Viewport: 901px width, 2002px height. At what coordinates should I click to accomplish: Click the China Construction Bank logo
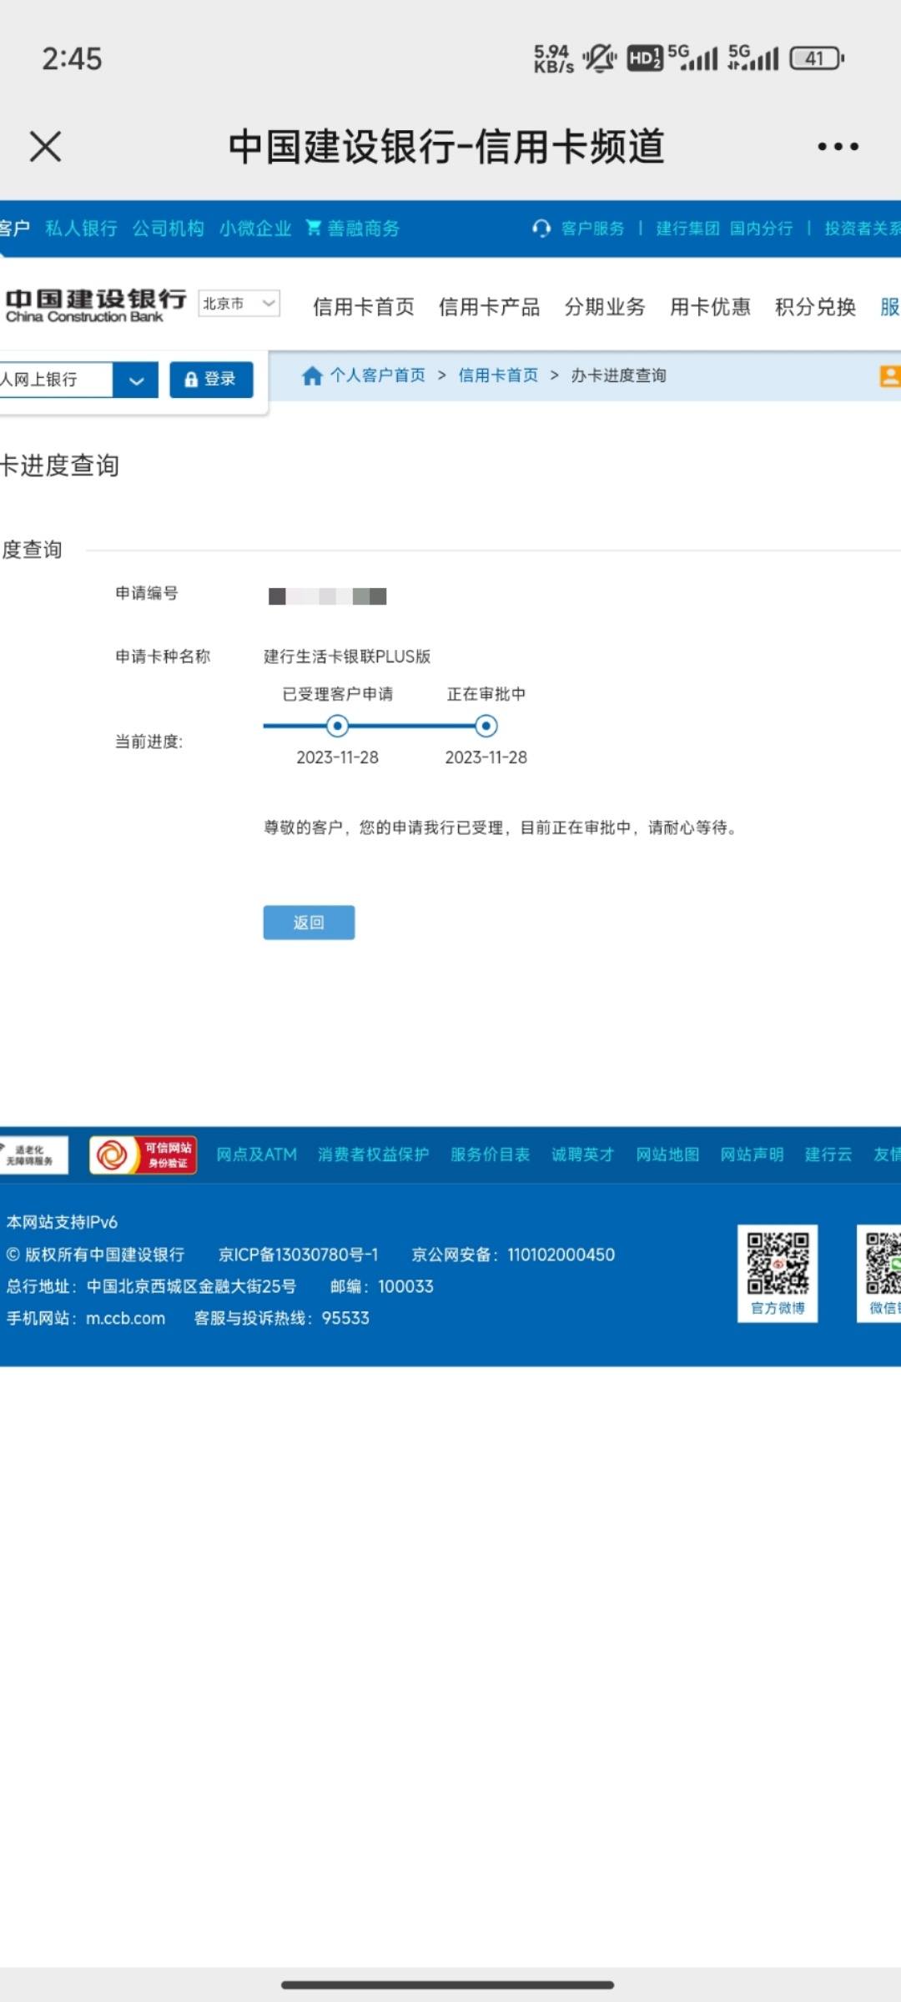click(95, 305)
